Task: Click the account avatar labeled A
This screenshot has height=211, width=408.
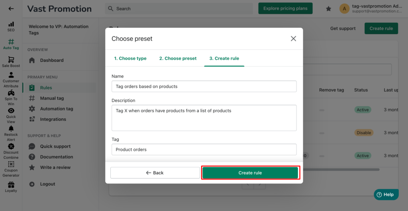Action: pyautogui.click(x=344, y=9)
